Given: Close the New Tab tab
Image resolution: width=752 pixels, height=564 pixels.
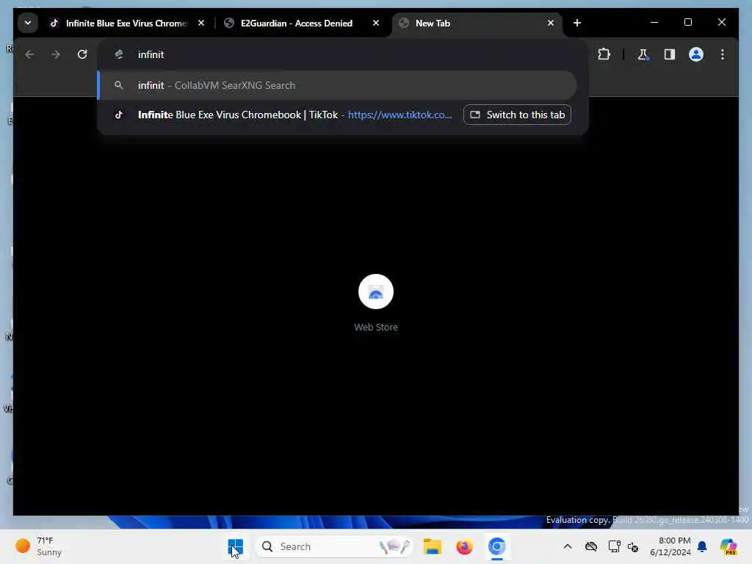Looking at the screenshot, I should [551, 23].
